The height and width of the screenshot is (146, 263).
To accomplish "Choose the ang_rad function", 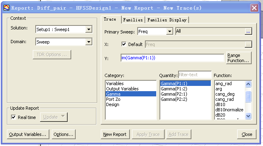I will coord(230,83).
